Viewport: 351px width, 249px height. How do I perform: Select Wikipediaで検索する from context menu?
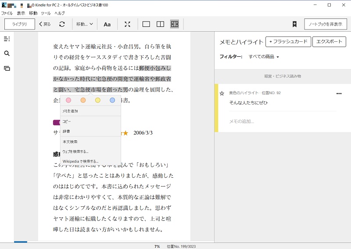80,161
